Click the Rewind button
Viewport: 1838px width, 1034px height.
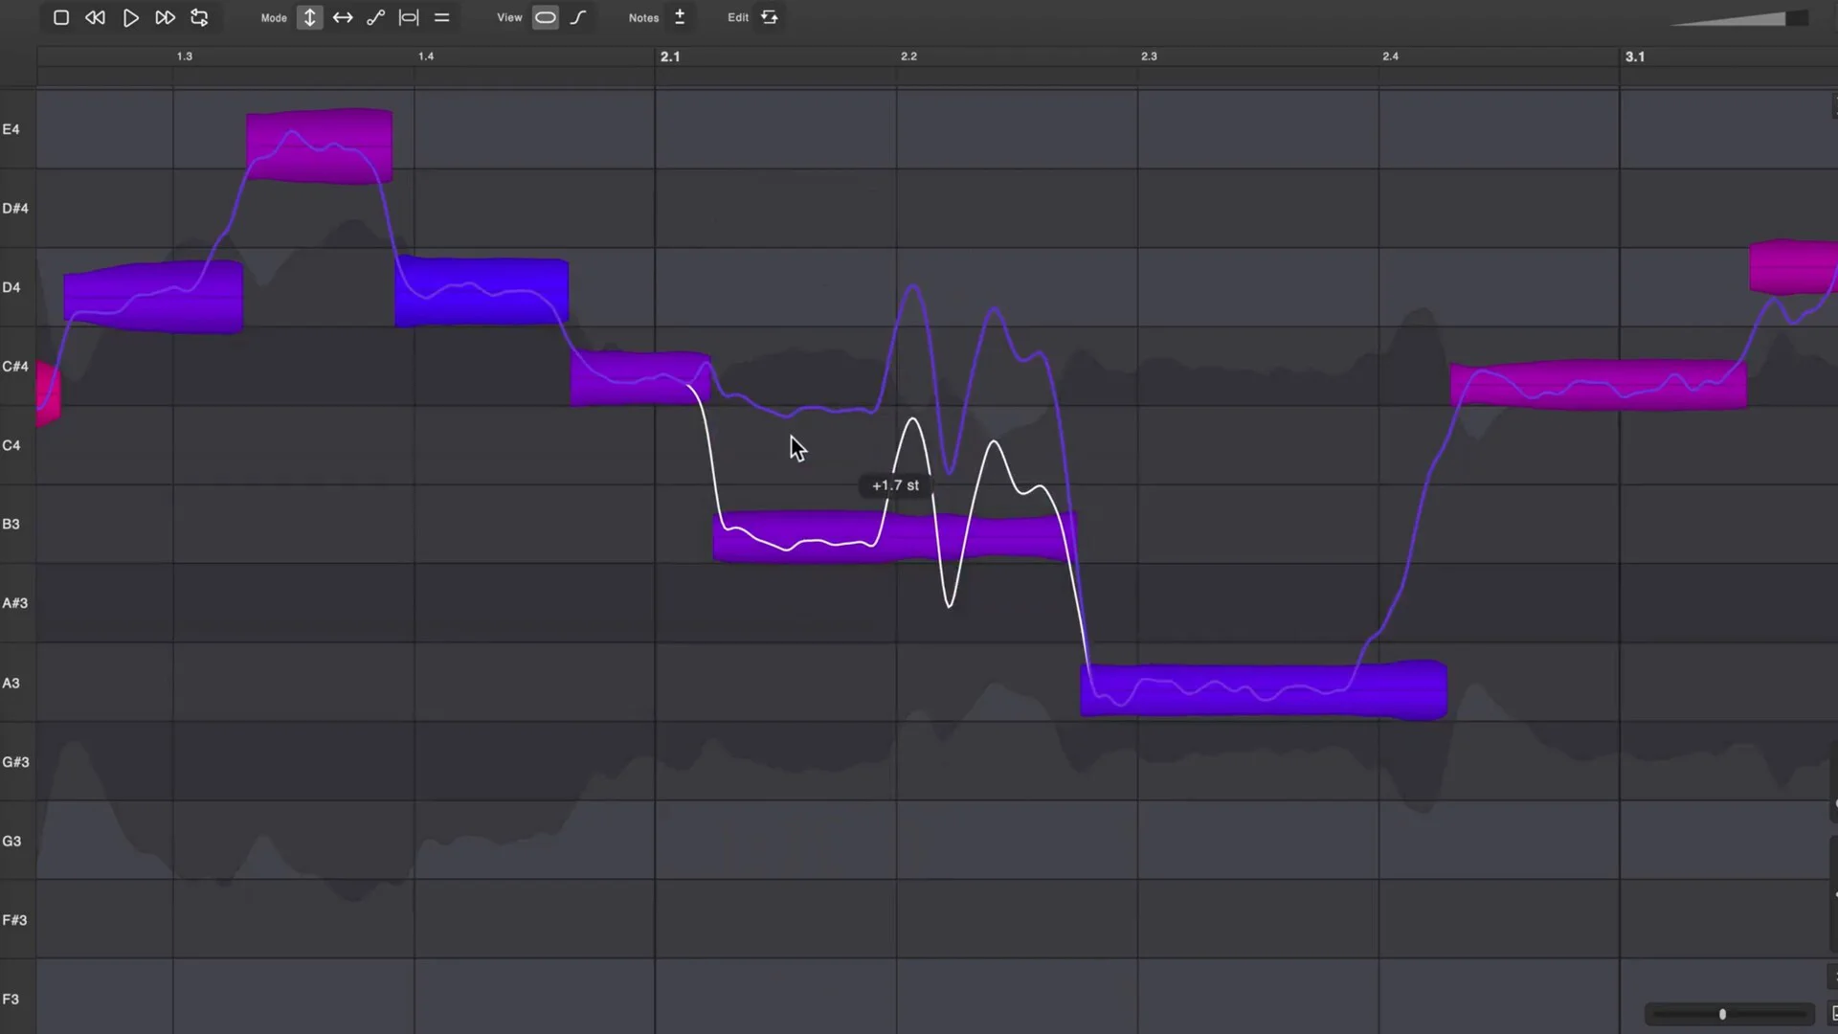[95, 17]
